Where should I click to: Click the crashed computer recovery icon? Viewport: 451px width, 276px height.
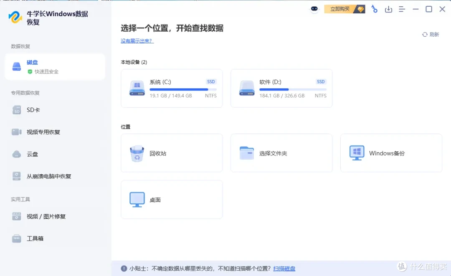(17, 176)
